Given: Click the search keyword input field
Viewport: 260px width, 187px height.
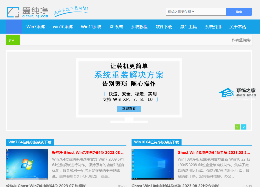Looking at the screenshot, I should [x=196, y=12].
